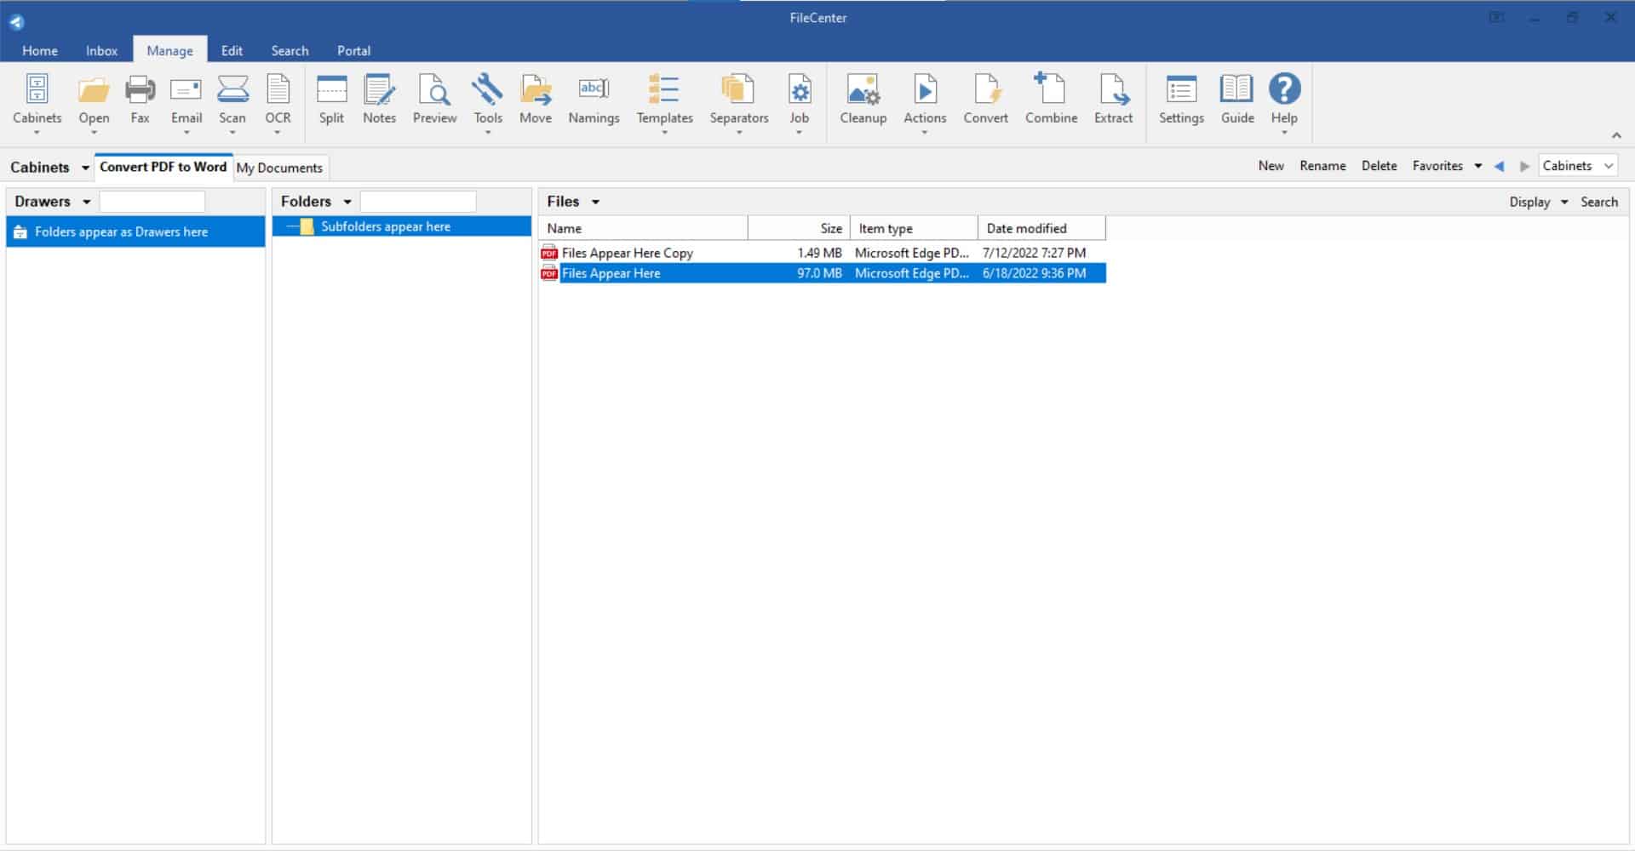Sort by the Size column header
This screenshot has width=1635, height=851.
click(799, 228)
